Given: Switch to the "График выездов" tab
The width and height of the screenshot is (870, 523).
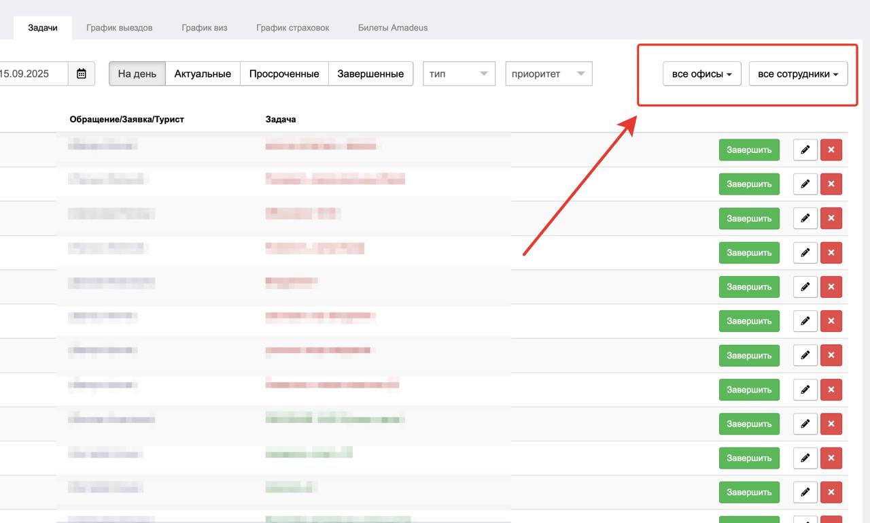Looking at the screenshot, I should (x=119, y=28).
